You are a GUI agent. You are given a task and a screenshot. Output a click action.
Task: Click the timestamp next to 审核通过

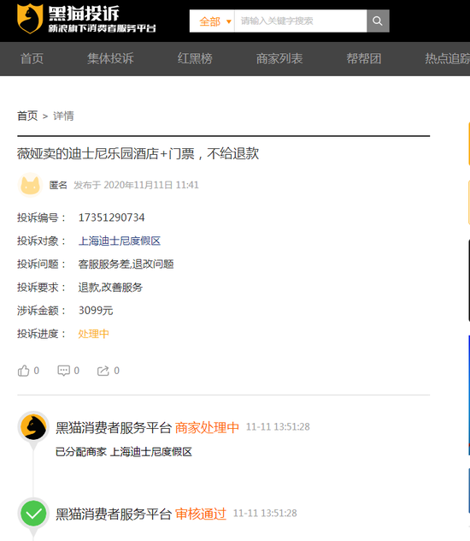265,514
